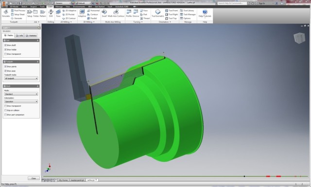Toggle the Show shaft checkbox

[5, 45]
